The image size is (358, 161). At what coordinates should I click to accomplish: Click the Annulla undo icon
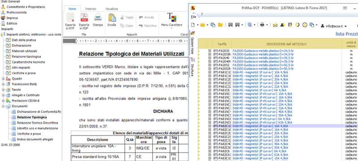pos(141,17)
